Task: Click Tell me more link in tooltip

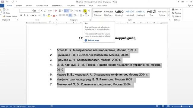Action: (x=93, y=40)
